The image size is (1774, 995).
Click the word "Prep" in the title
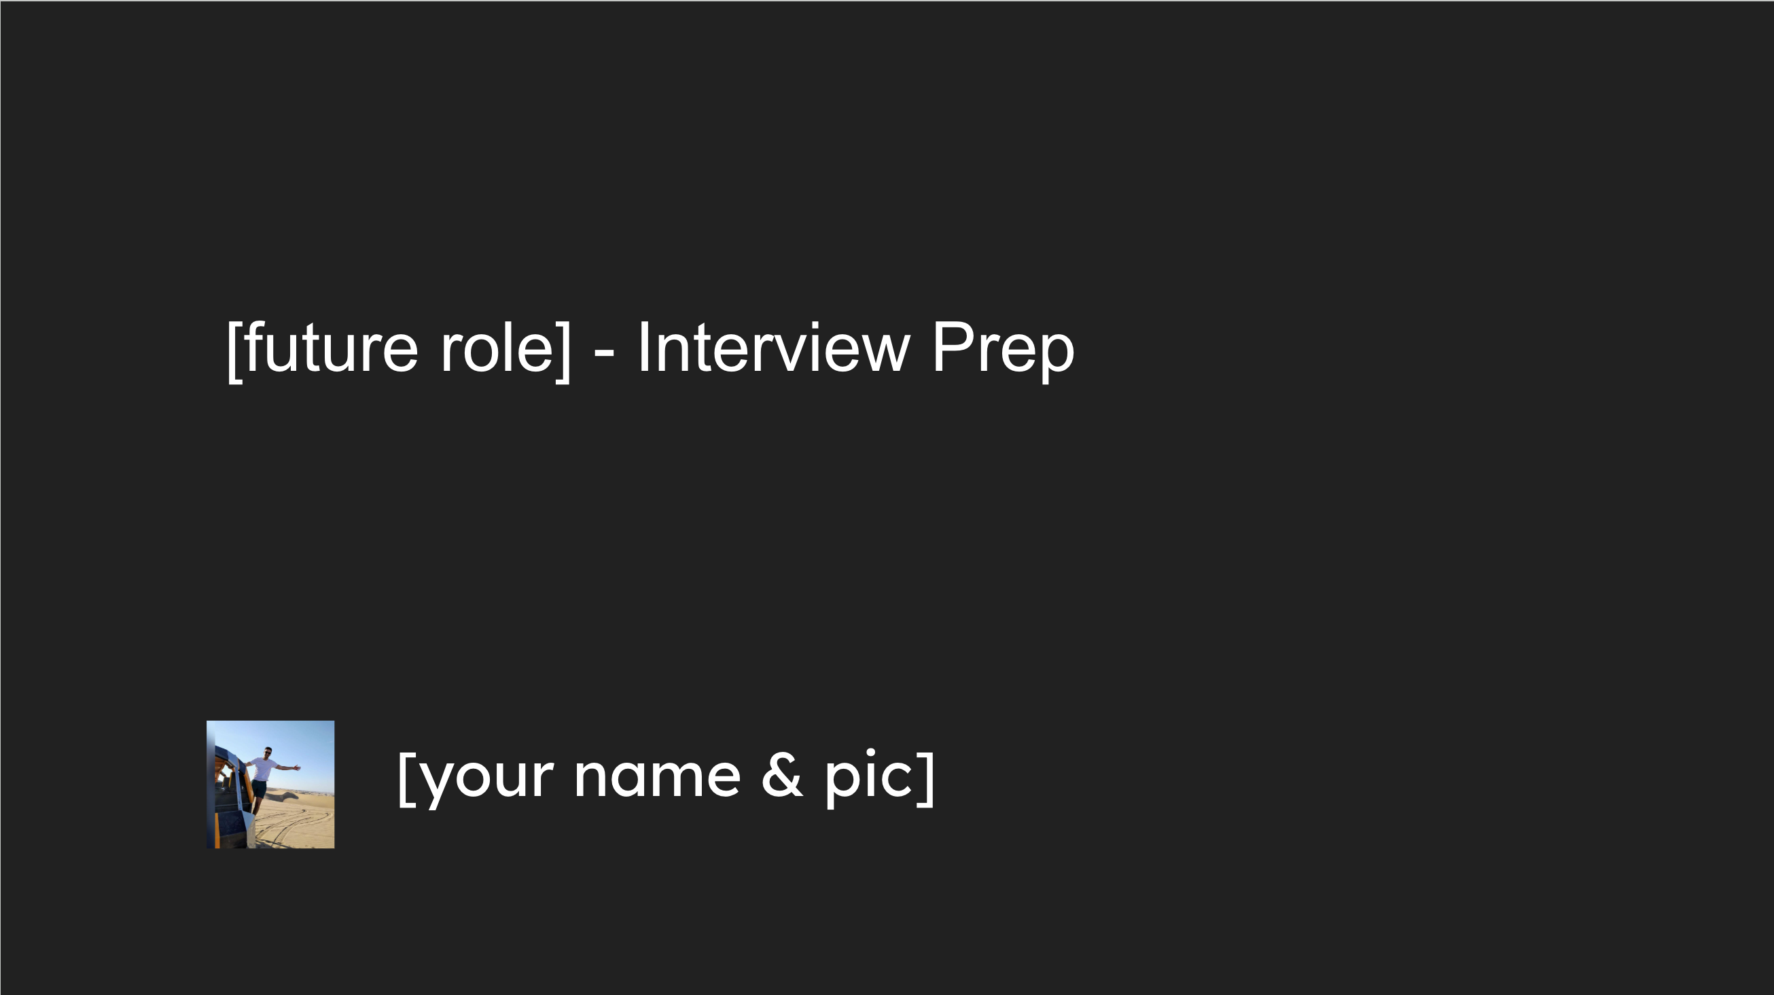tap(1004, 350)
